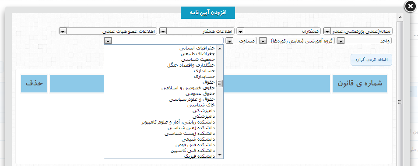Open the گروه آموزشی (نمایش رکوردها) dropdown
The image size is (418, 166).
coord(297,41)
